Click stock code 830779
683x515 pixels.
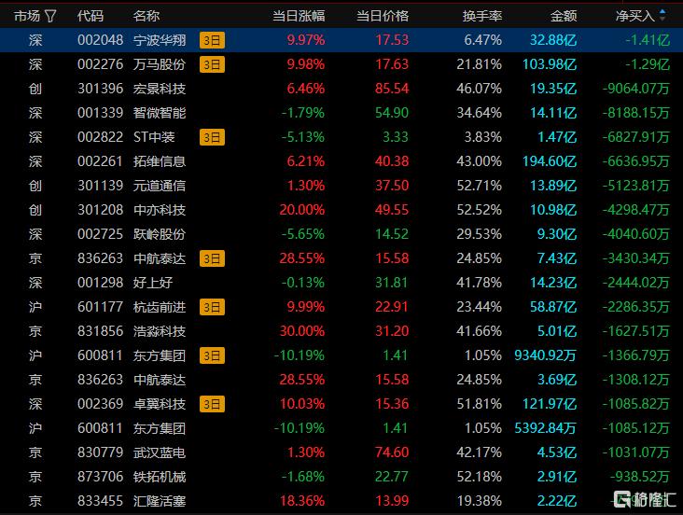click(x=100, y=452)
